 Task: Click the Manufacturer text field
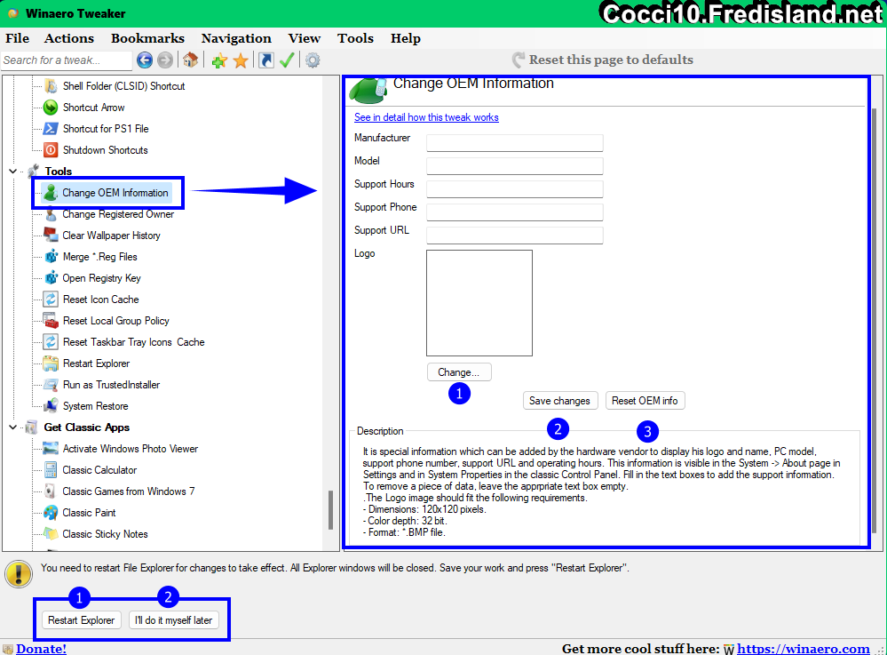pos(515,143)
